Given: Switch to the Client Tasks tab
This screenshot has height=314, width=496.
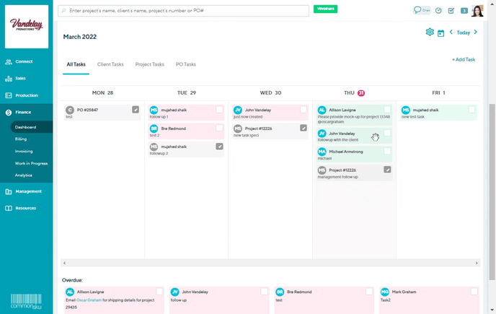Looking at the screenshot, I should point(110,64).
